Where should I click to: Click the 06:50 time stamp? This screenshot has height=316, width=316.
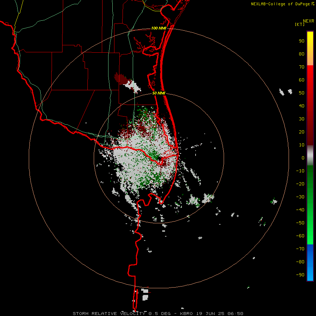click(235, 314)
